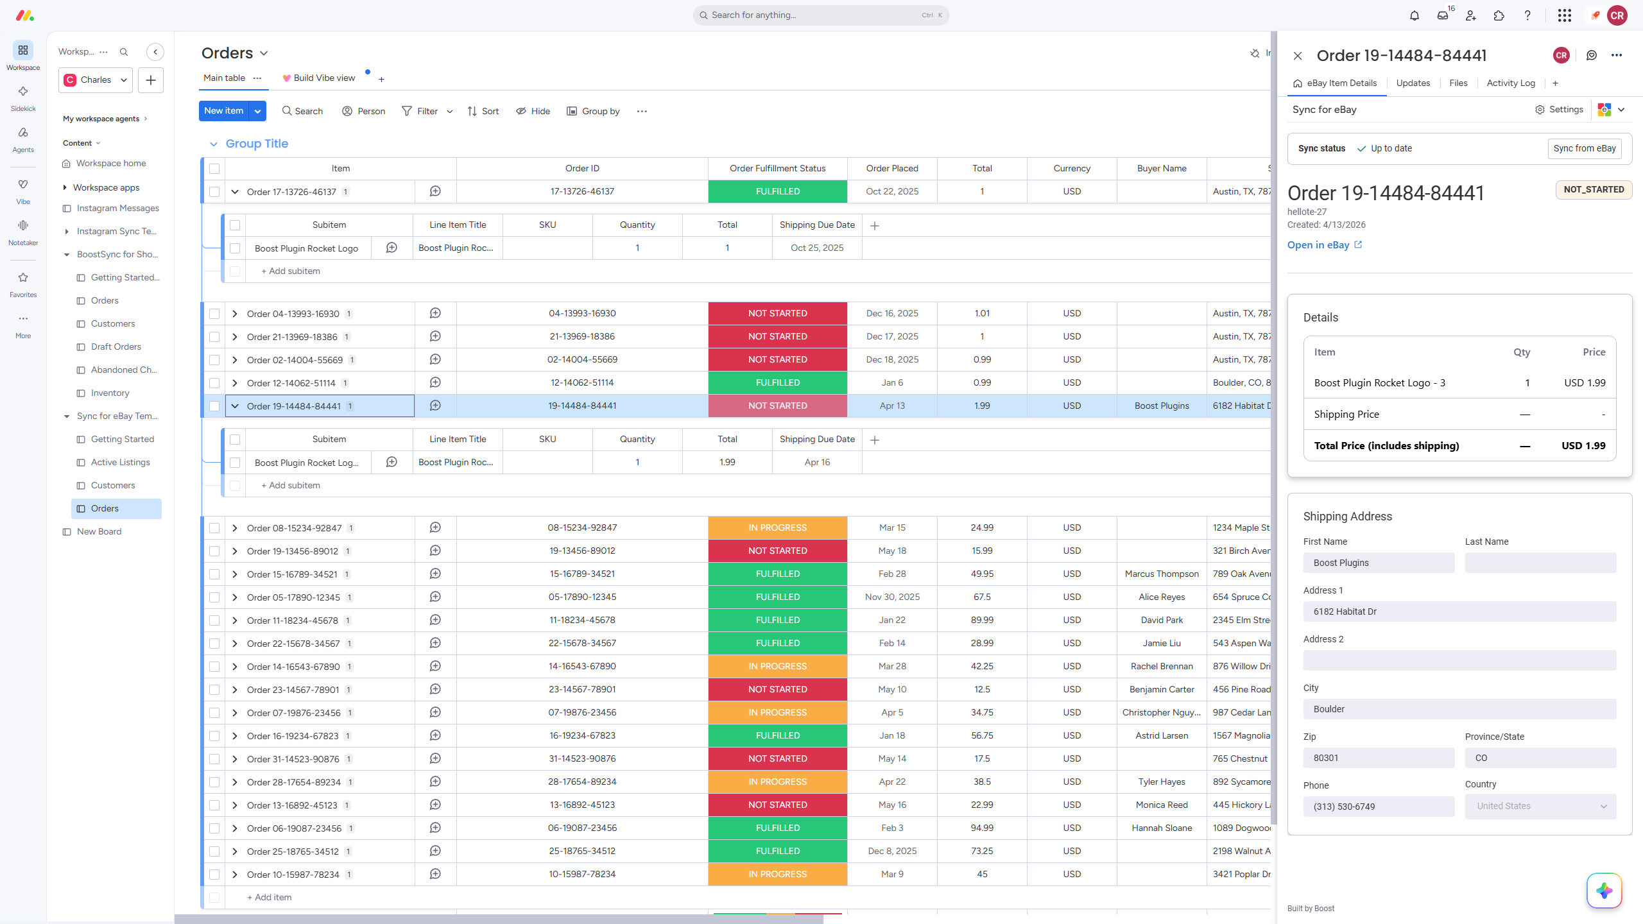
Task: Open conversation icon for Boost Plugin Rocket Logo subitem
Action: 391,248
